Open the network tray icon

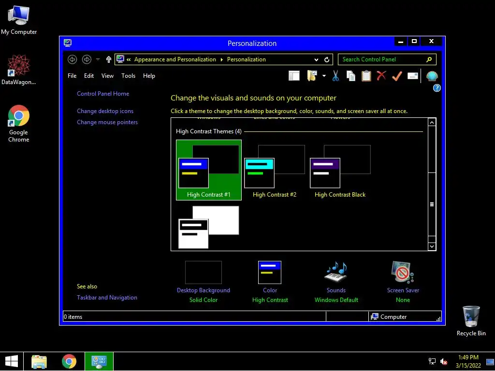click(432, 361)
